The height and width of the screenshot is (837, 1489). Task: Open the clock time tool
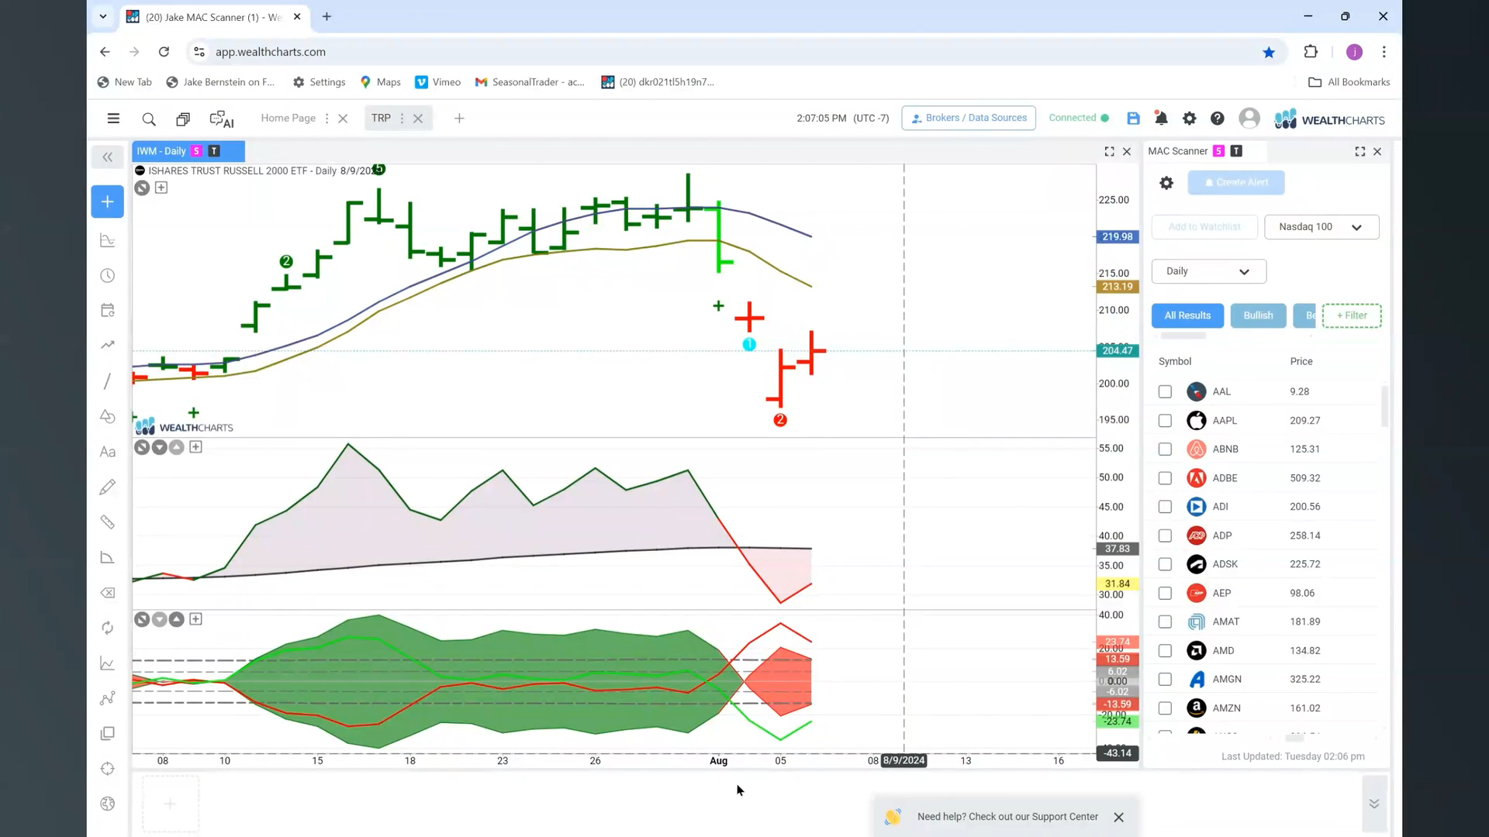(x=108, y=276)
